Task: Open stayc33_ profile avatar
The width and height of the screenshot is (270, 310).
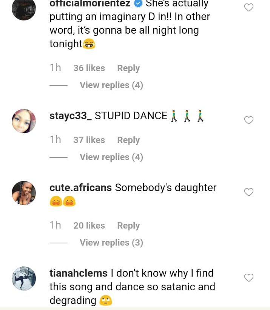Action: click(24, 121)
